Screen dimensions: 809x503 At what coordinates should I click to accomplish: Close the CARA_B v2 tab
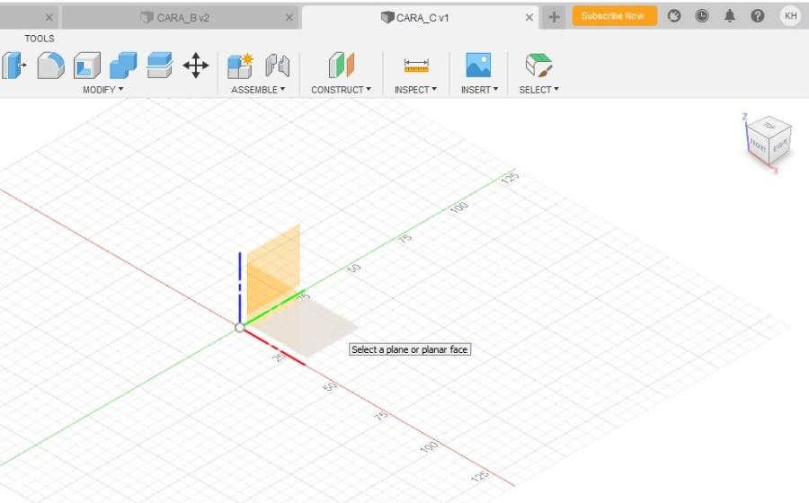[x=289, y=18]
